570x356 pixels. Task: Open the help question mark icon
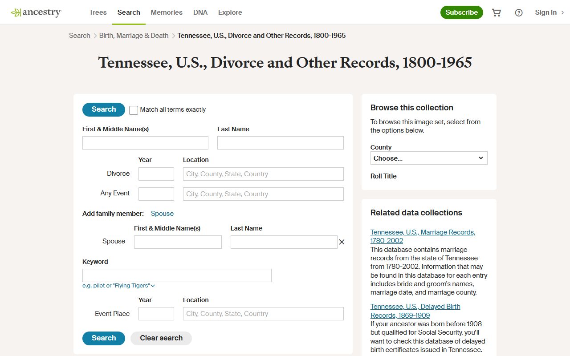(519, 12)
